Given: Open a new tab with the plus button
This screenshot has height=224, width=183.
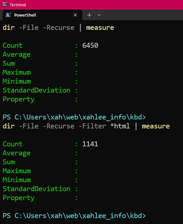Looking at the screenshot, I should [x=89, y=15].
